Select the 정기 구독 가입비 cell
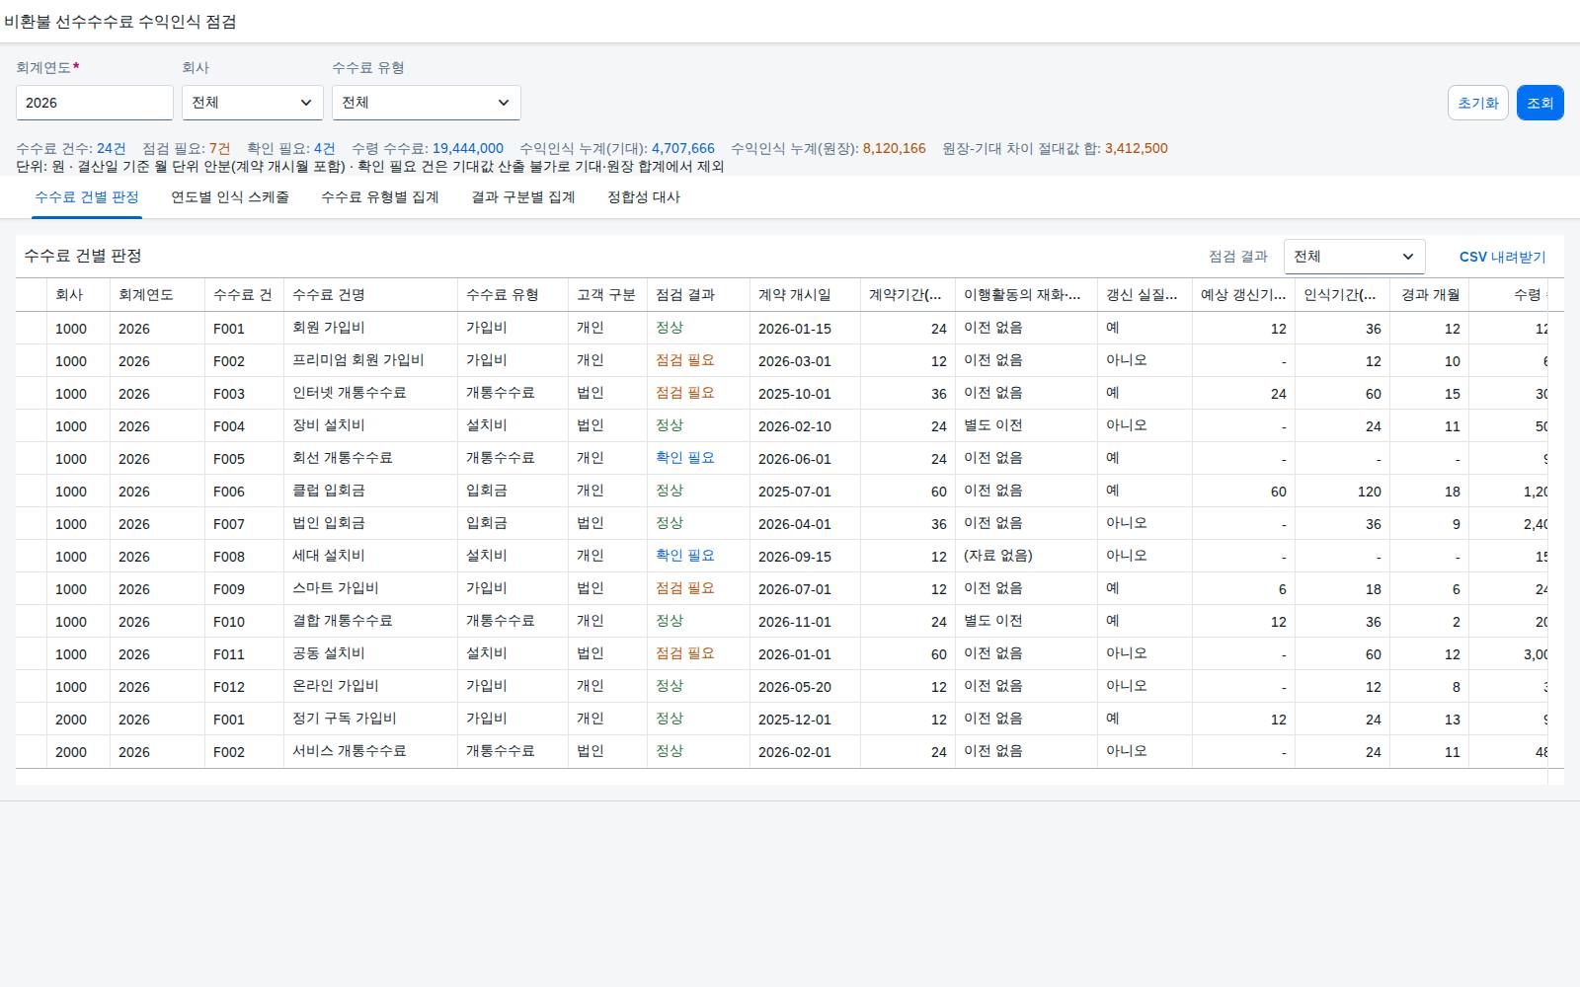 coord(370,719)
